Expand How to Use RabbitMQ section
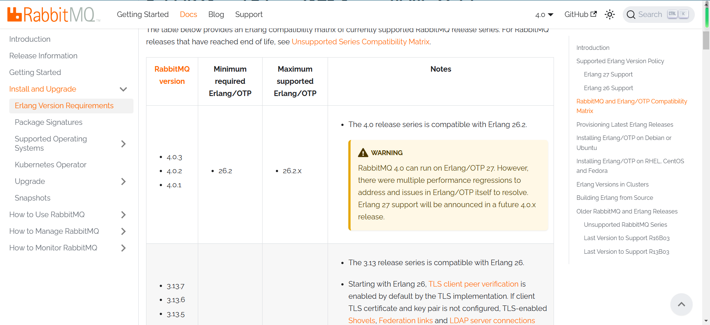710x325 pixels. tap(124, 215)
